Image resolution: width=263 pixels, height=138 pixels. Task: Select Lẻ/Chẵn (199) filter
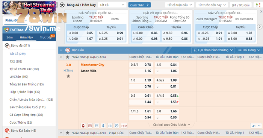coord(19,77)
